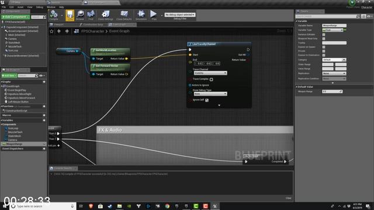Open the debug object selector dropdown

(180, 15)
